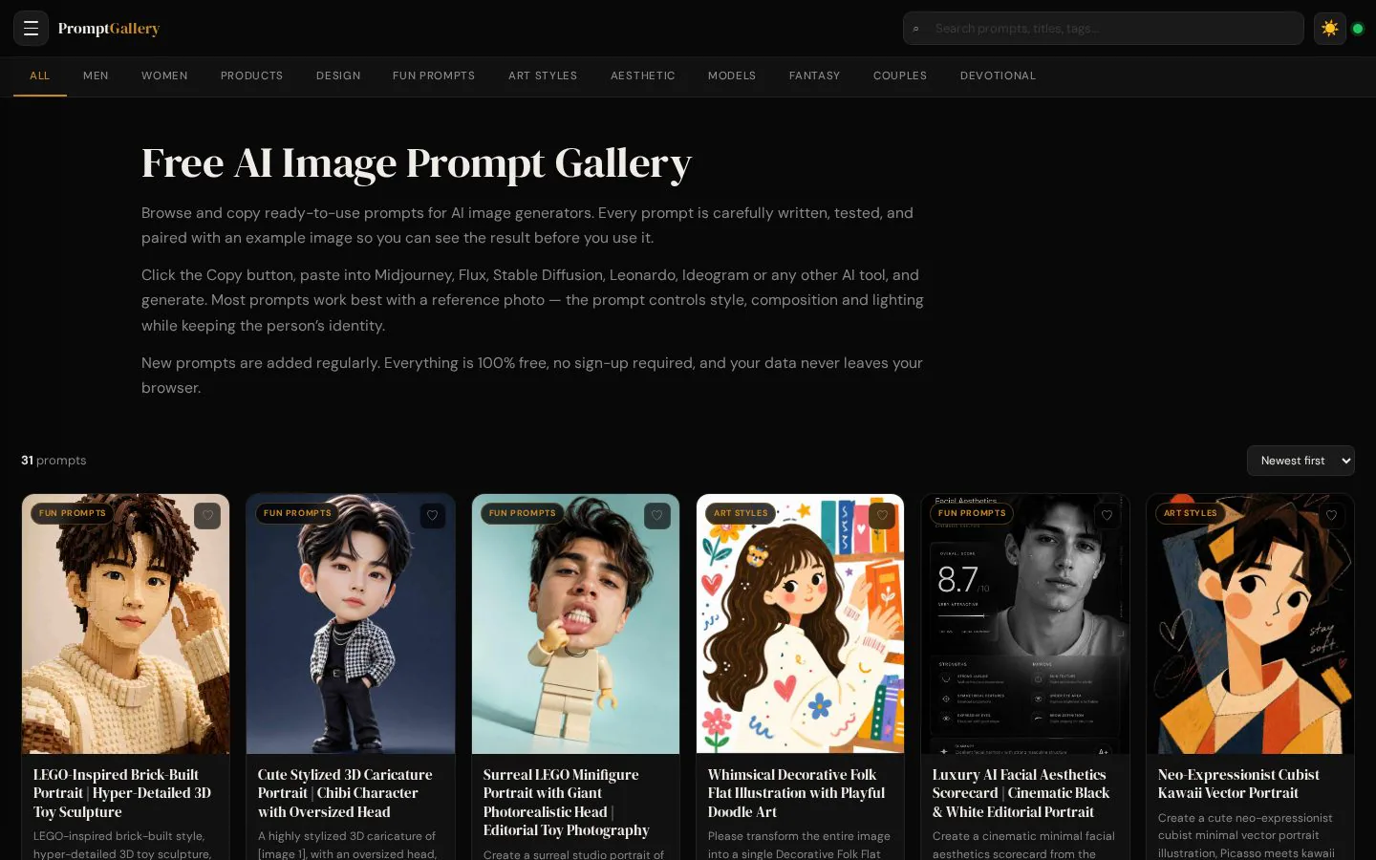View the DEVOTIONAL category
Screen dimensions: 1376x860
[998, 75]
